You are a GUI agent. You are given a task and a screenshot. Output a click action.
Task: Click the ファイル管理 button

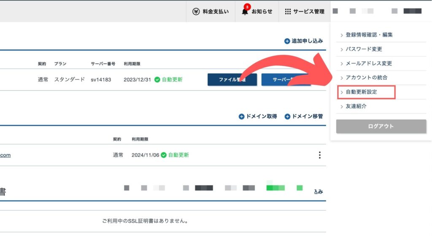232,79
